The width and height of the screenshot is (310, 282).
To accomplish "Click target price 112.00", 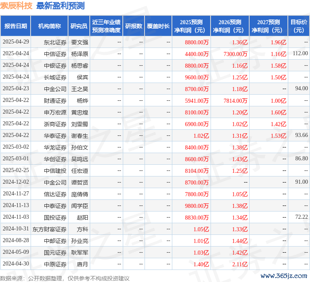I will [x=300, y=54].
